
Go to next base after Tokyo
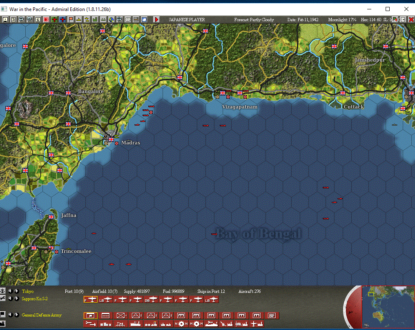click(x=16, y=291)
